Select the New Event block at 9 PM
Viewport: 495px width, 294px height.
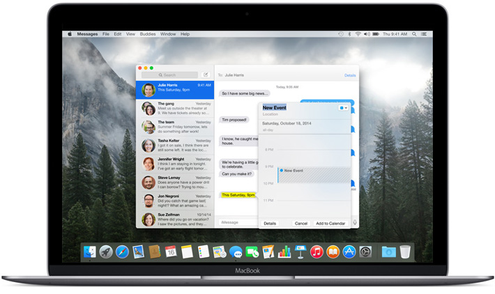314,175
